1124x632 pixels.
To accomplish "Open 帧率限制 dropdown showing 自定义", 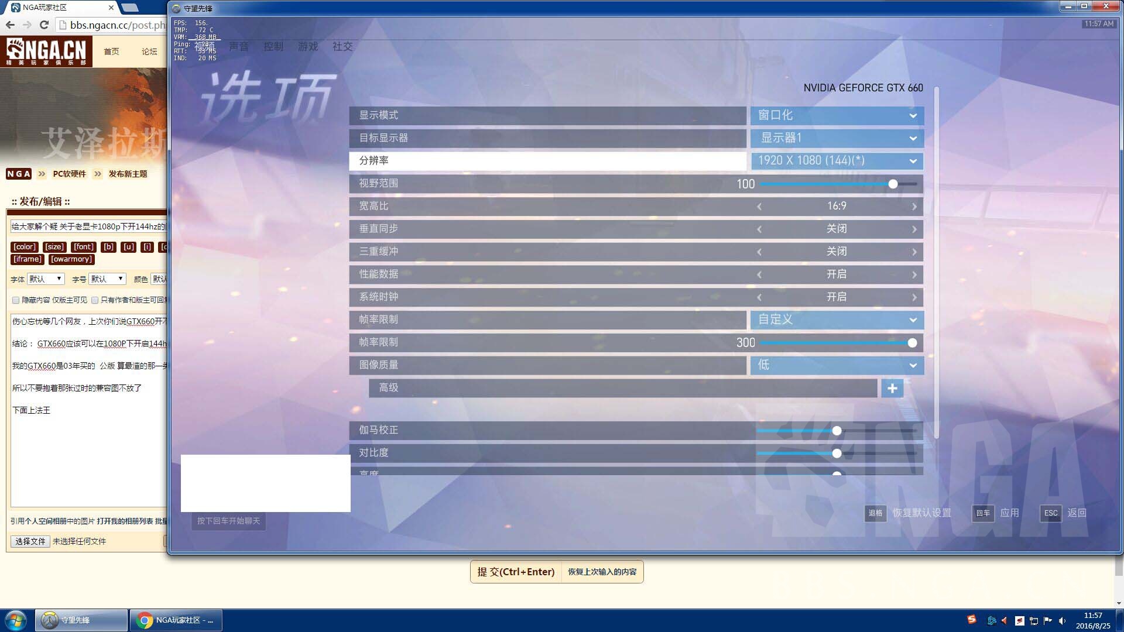I will 837,320.
